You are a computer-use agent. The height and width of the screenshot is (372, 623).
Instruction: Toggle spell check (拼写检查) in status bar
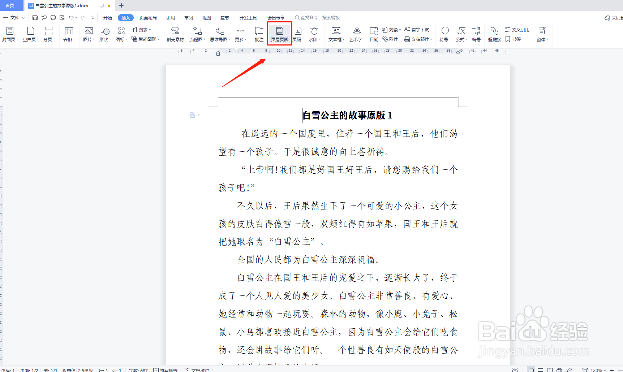(x=166, y=370)
